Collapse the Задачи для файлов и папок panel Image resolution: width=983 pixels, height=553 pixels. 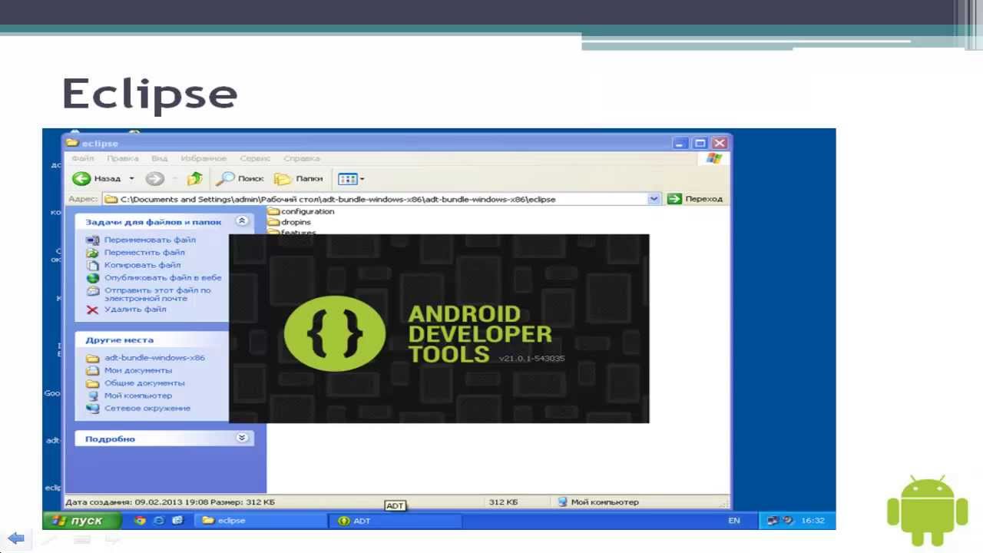(x=242, y=221)
